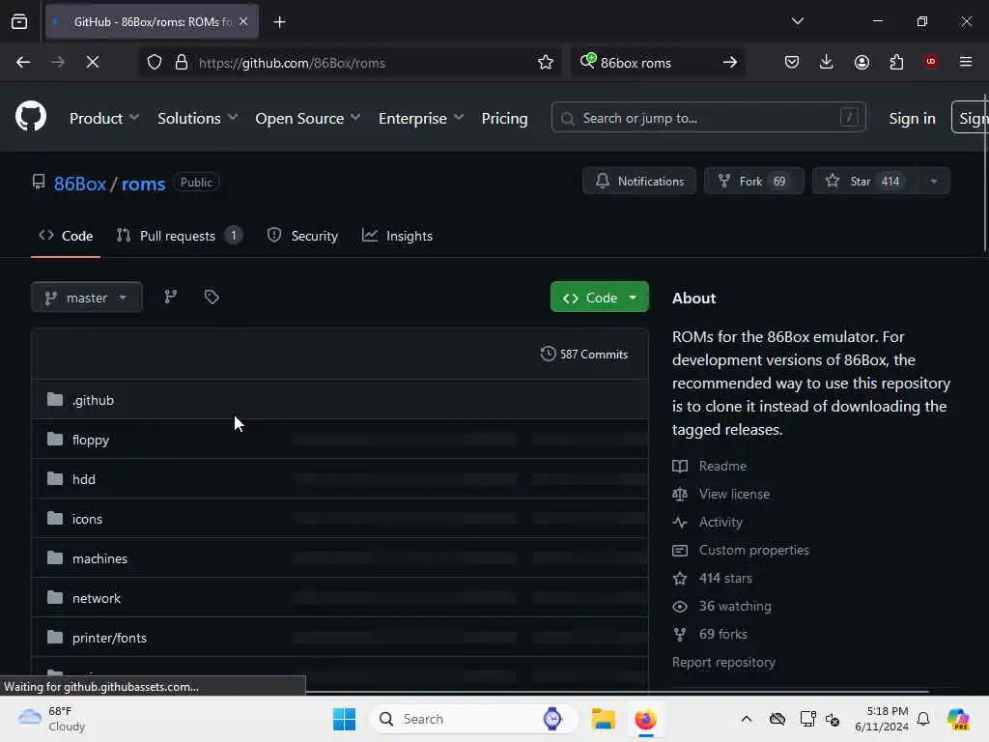
Task: Click the Pricing menu link
Action: [504, 118]
